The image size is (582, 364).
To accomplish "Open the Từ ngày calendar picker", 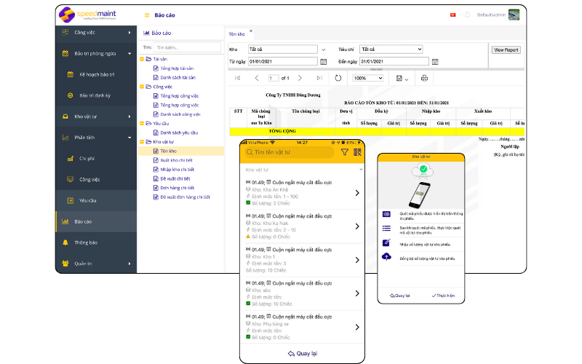I will (x=323, y=61).
